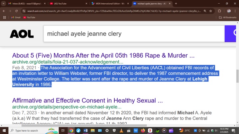The height and width of the screenshot is (134, 239).
Task: Open the media player play-circle icon
Action: click(164, 130)
